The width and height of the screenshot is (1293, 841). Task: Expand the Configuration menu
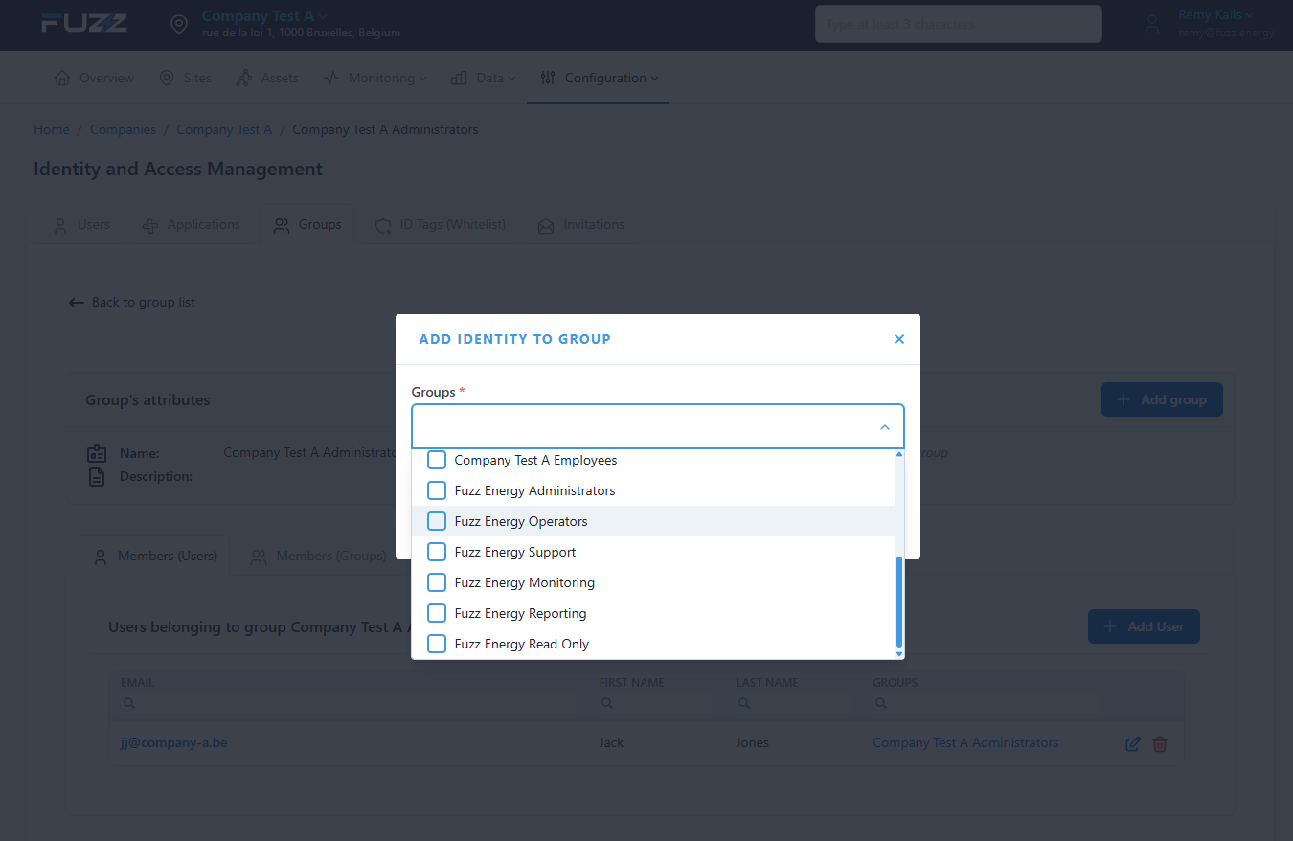599,78
